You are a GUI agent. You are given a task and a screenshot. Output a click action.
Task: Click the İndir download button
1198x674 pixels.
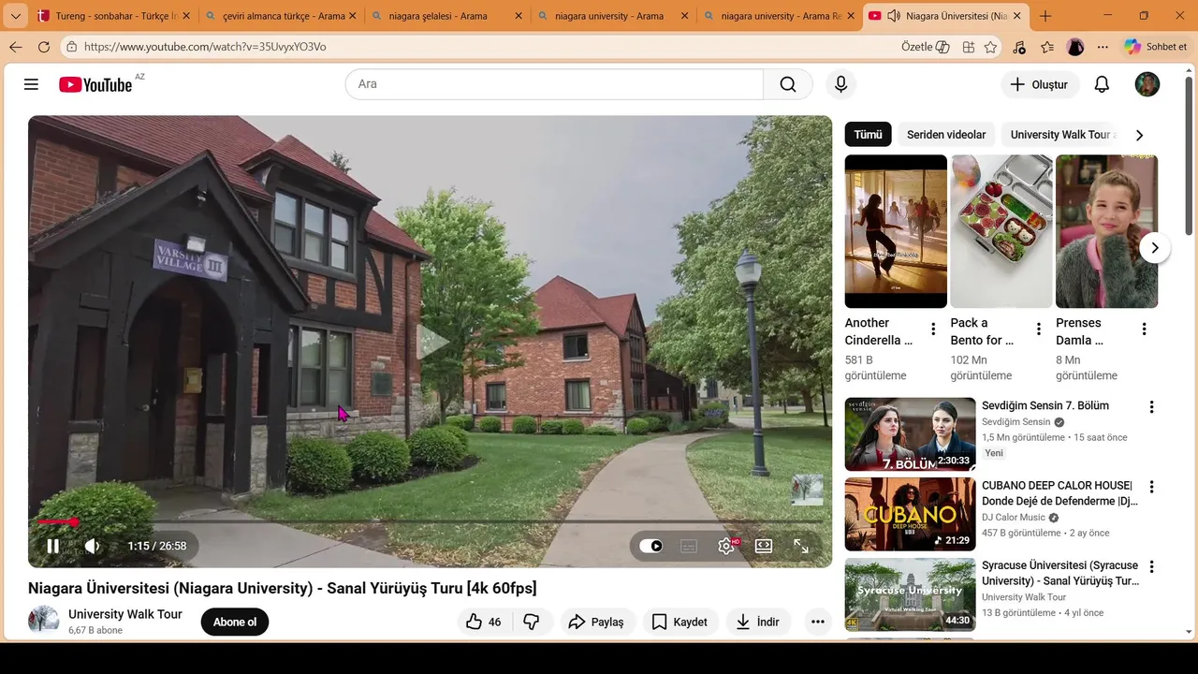(x=758, y=622)
